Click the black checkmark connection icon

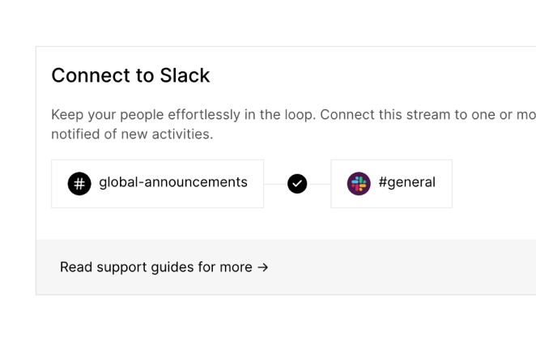(x=297, y=184)
